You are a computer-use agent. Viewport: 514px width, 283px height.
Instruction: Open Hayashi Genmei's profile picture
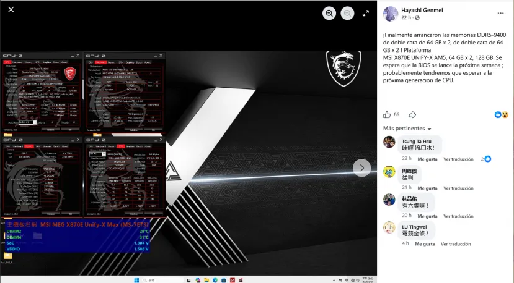tap(391, 14)
